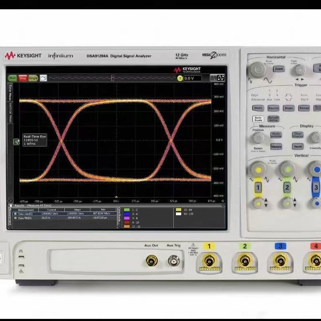Tap the green Real-Time Eye function icon
Screen dimensions: 321x321
pyautogui.click(x=16, y=141)
